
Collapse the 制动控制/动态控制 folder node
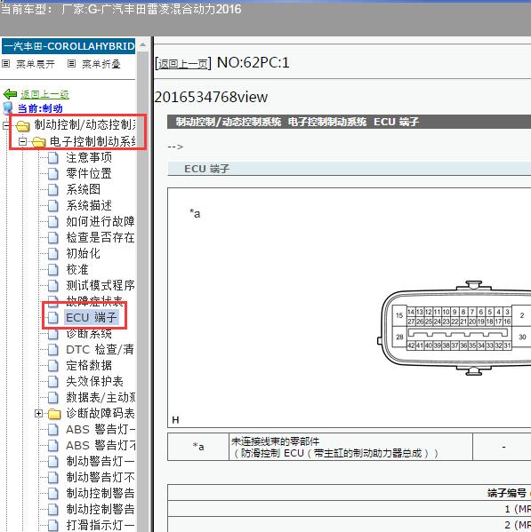(6, 125)
